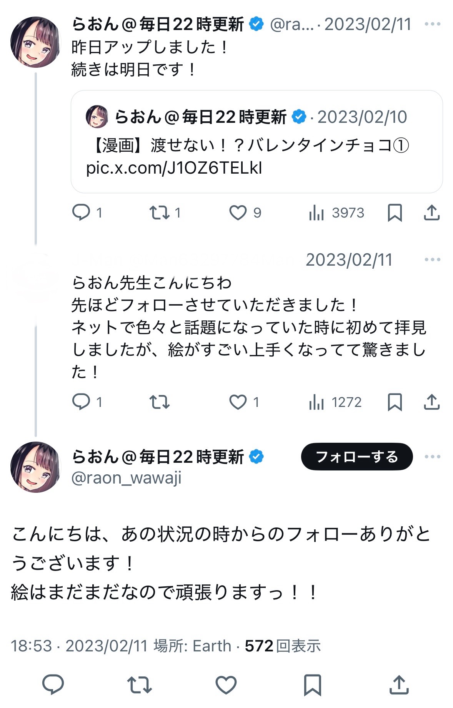Open the quoted tweet about バレンタインチョコ①
The image size is (453, 708).
(x=256, y=145)
